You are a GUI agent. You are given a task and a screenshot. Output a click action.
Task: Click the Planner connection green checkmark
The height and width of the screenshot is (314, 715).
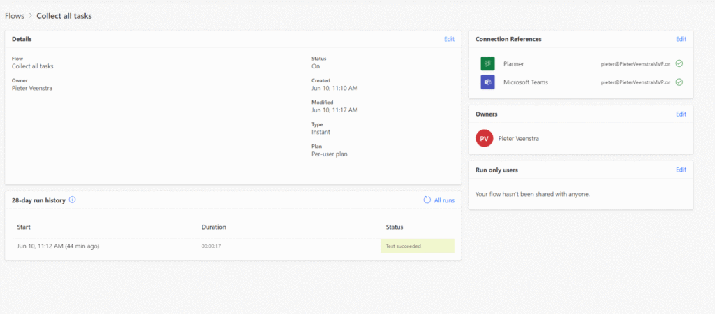tap(679, 63)
